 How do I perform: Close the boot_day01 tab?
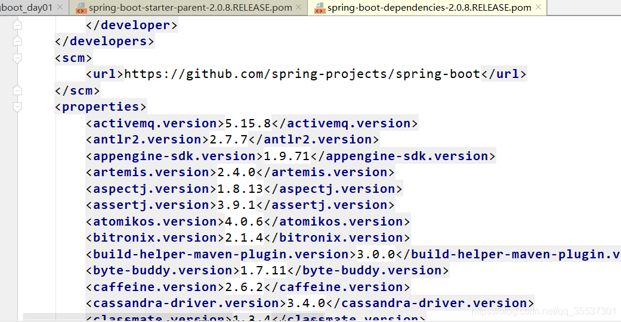[60, 7]
